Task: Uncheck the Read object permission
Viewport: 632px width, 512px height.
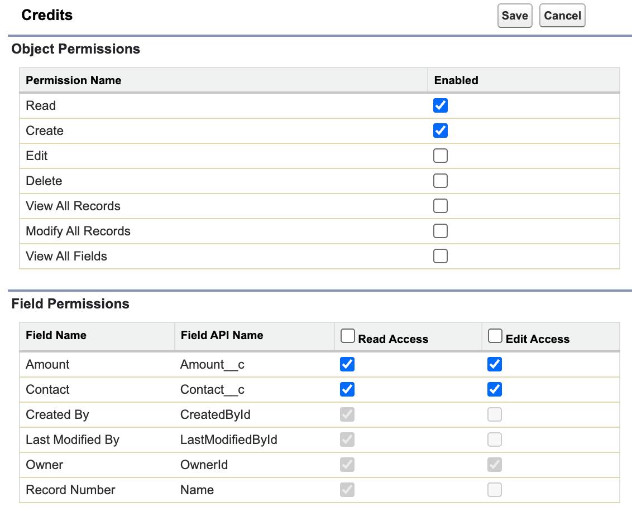Action: (x=440, y=105)
